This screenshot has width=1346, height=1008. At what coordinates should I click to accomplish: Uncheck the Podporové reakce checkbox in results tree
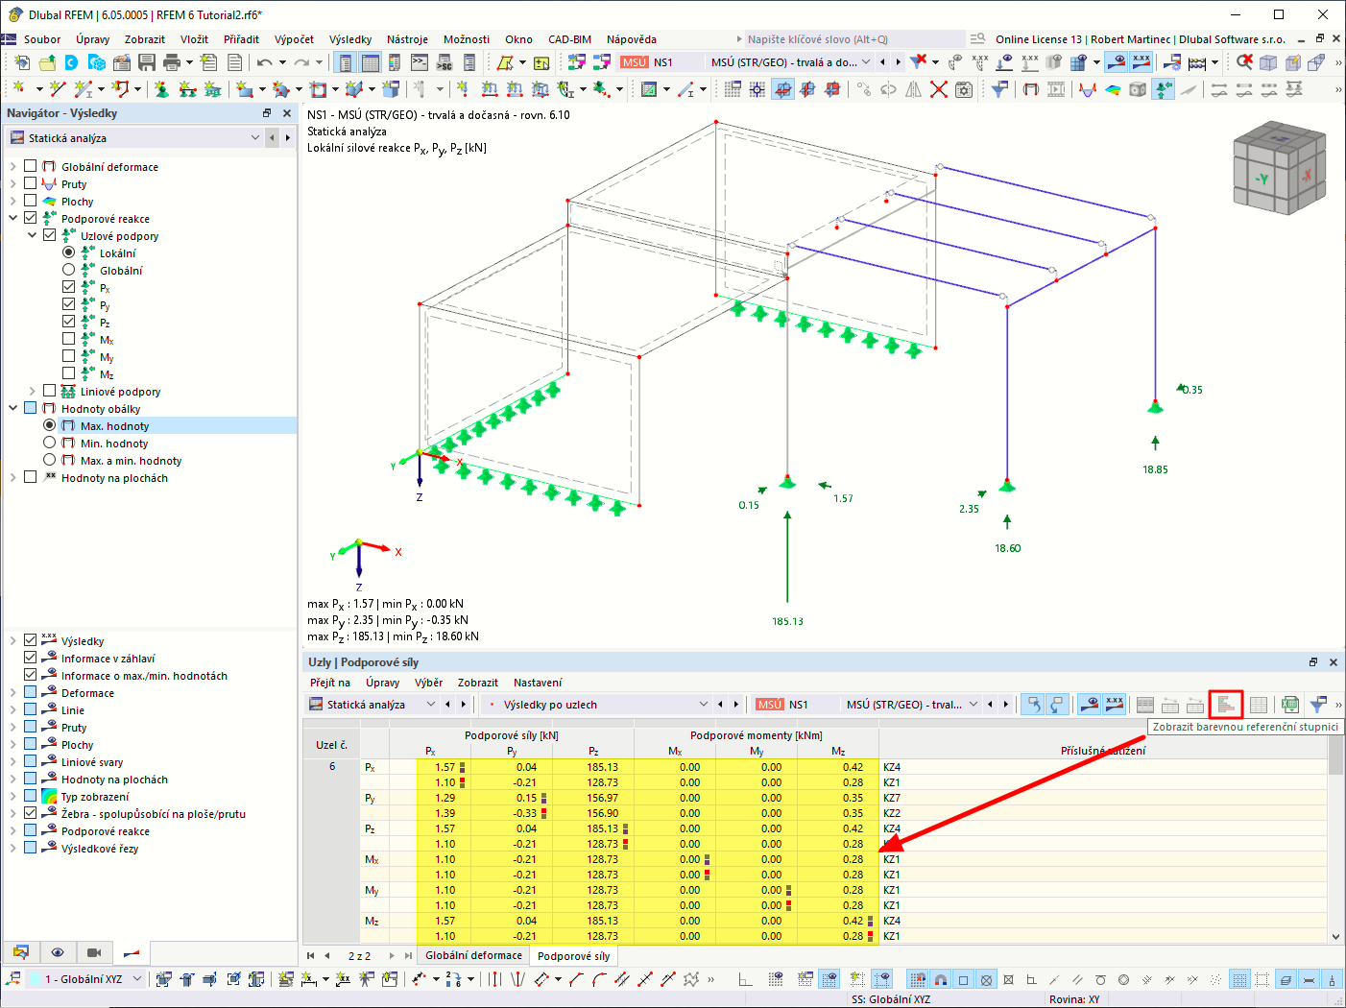[x=31, y=218]
